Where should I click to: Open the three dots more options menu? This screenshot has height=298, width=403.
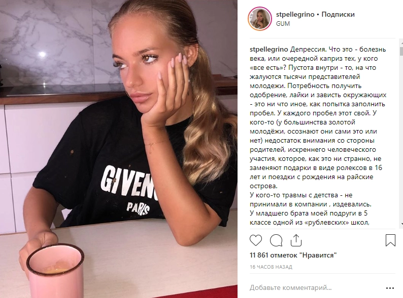[x=390, y=288]
